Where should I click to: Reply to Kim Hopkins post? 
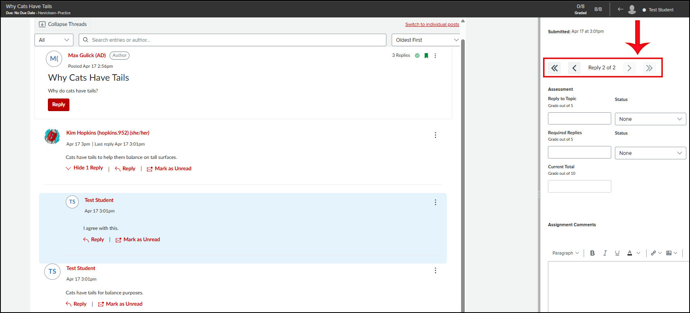[125, 169]
